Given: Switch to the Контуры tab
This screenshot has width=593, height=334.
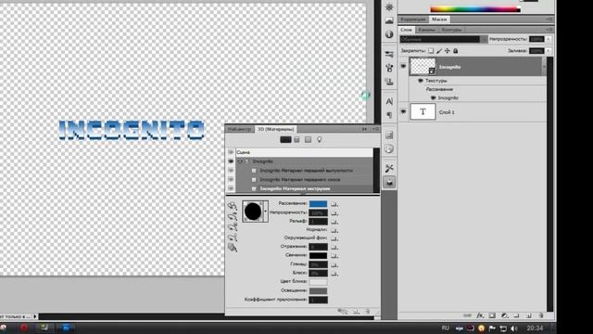Looking at the screenshot, I should point(451,30).
